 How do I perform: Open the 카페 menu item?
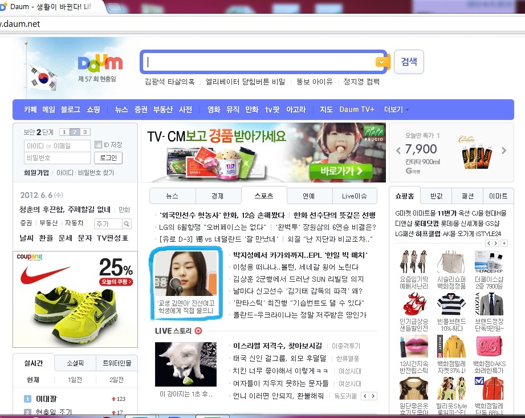pyautogui.click(x=30, y=109)
